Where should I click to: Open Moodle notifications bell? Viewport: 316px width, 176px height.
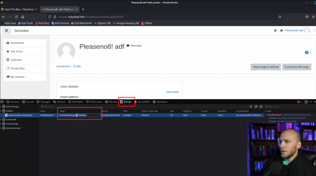(x=275, y=31)
